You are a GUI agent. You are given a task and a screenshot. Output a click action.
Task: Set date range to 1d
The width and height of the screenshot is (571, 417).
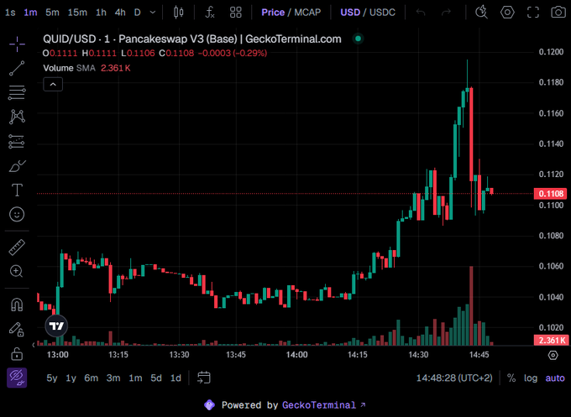(x=175, y=378)
